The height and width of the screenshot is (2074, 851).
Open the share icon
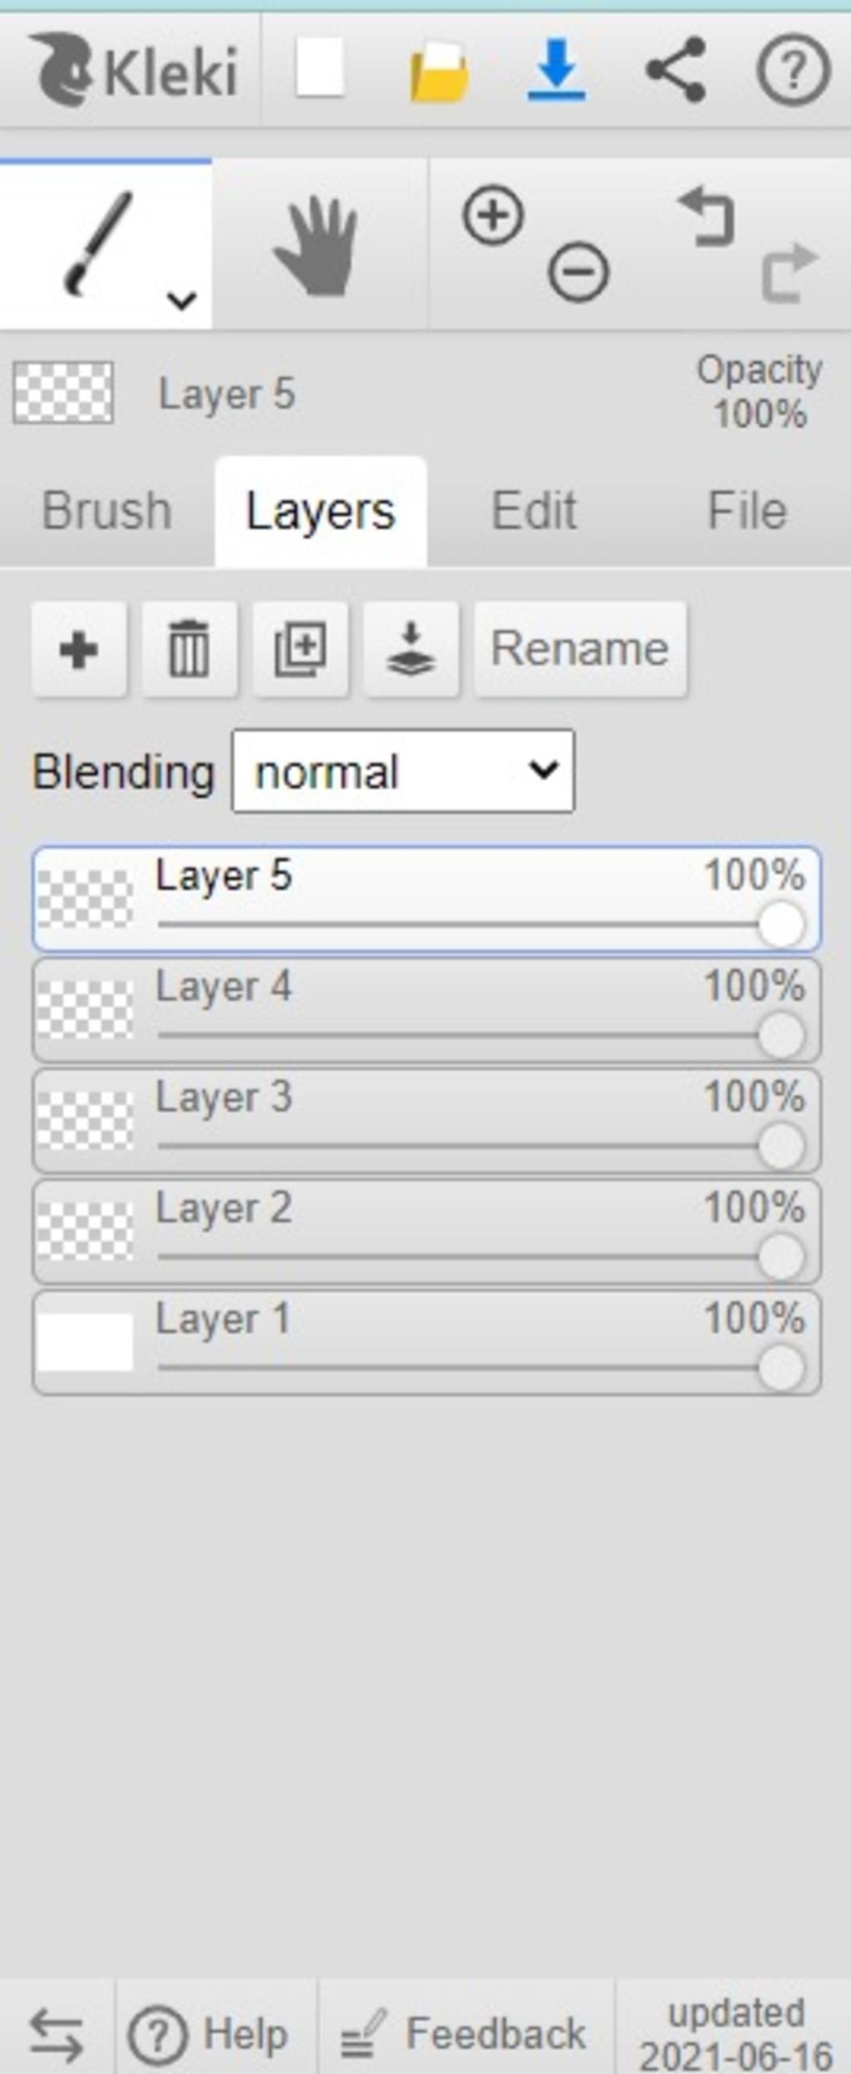pyautogui.click(x=676, y=70)
